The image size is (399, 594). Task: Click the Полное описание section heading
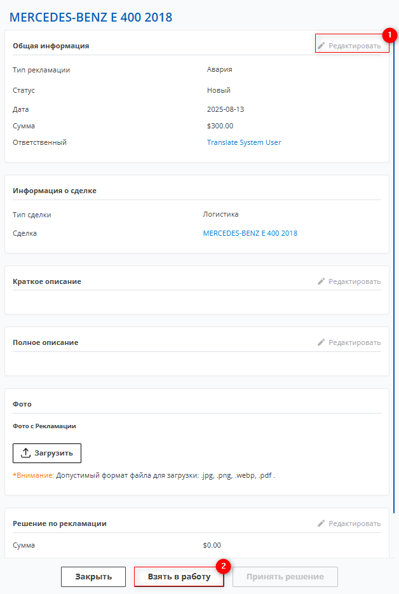(46, 342)
